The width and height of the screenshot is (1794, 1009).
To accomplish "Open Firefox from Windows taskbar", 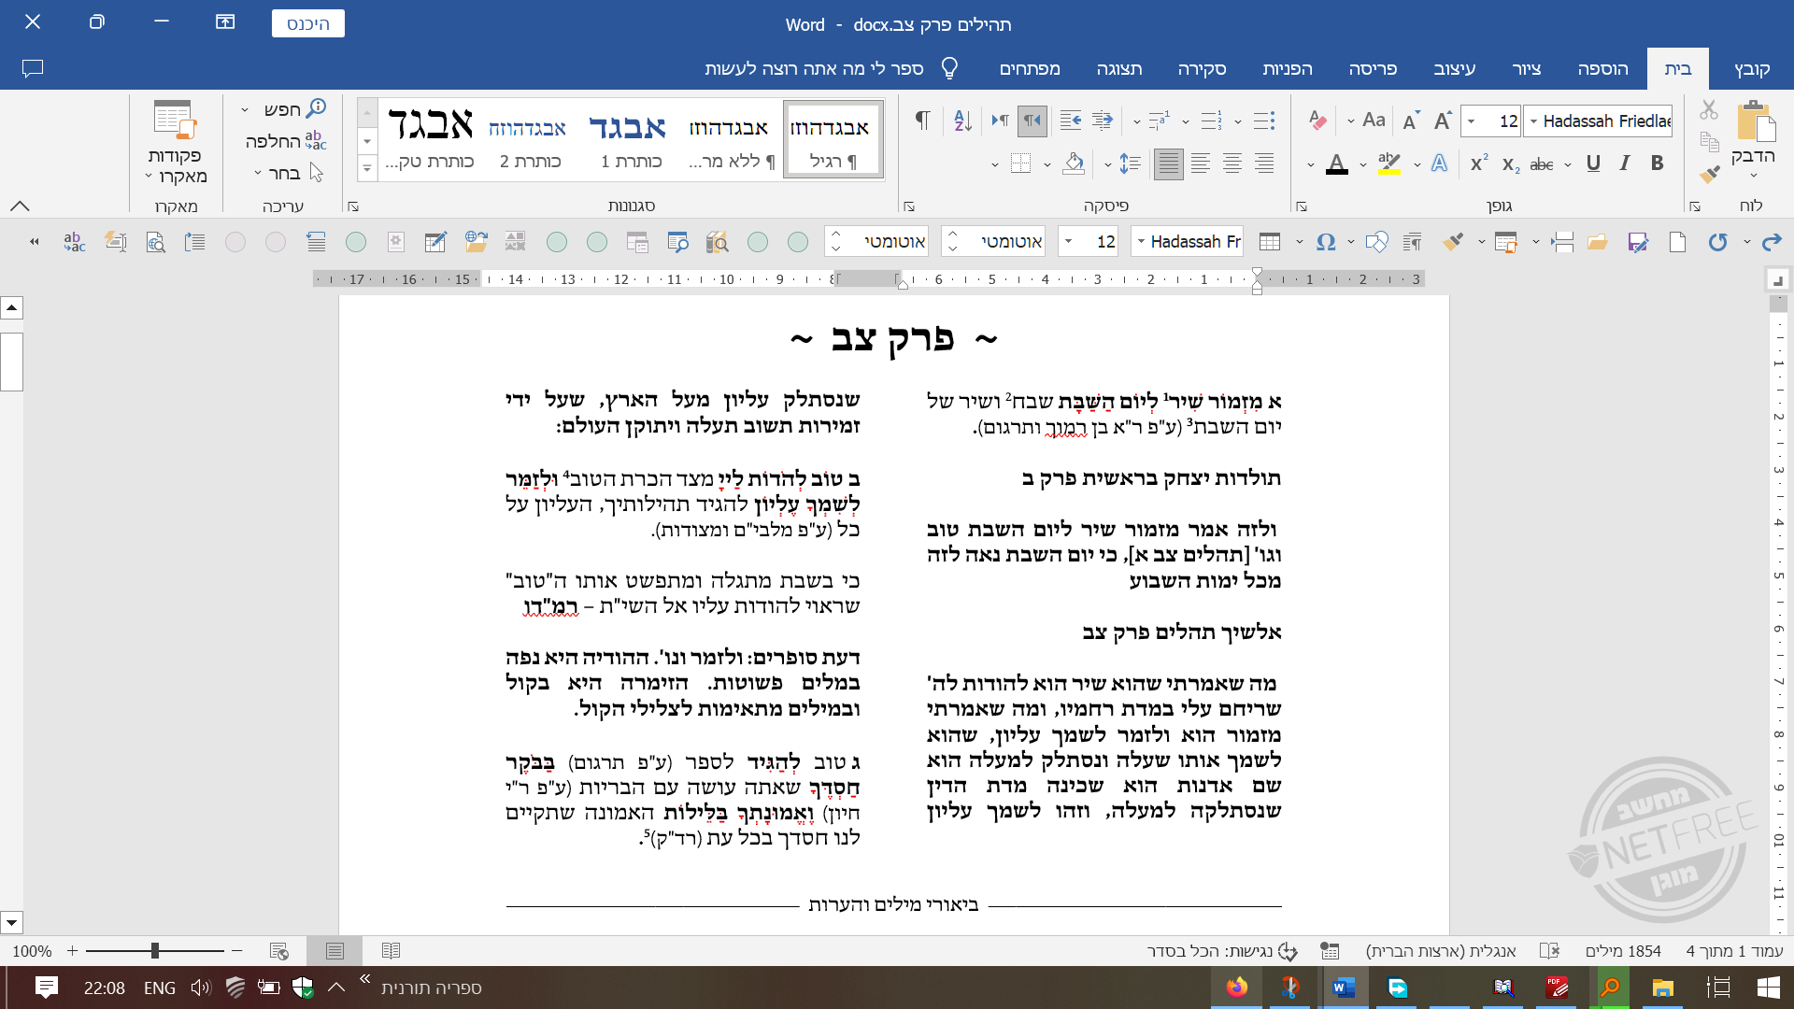I will coord(1236,988).
